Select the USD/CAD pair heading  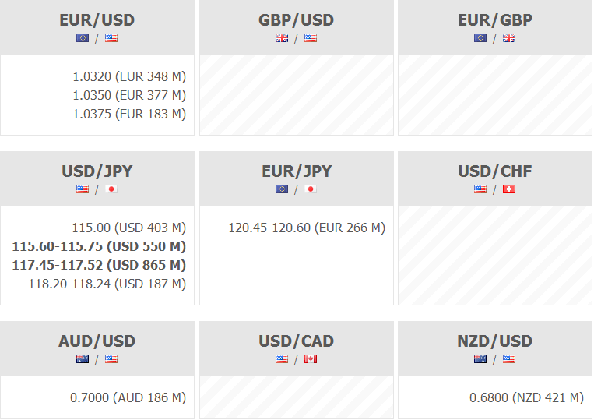[x=296, y=341]
